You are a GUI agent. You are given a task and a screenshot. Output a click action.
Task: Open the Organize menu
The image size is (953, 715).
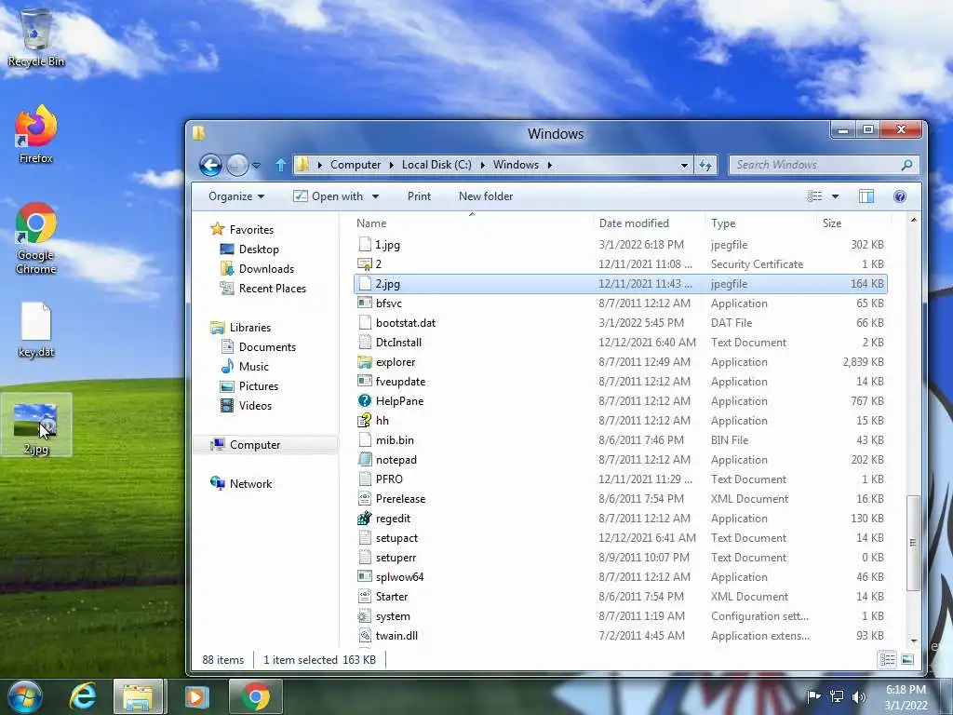click(236, 196)
